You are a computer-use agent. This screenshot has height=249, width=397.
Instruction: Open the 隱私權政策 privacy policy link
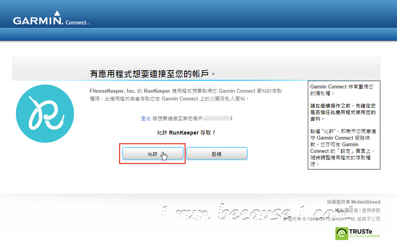(x=346, y=210)
